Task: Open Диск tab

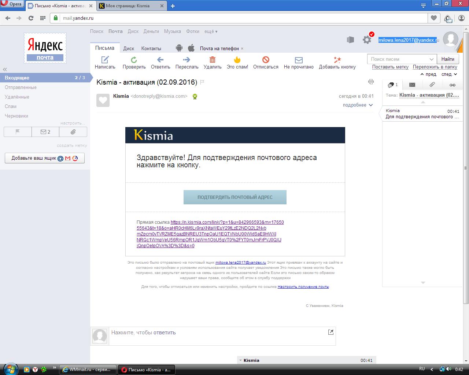Action: [129, 48]
